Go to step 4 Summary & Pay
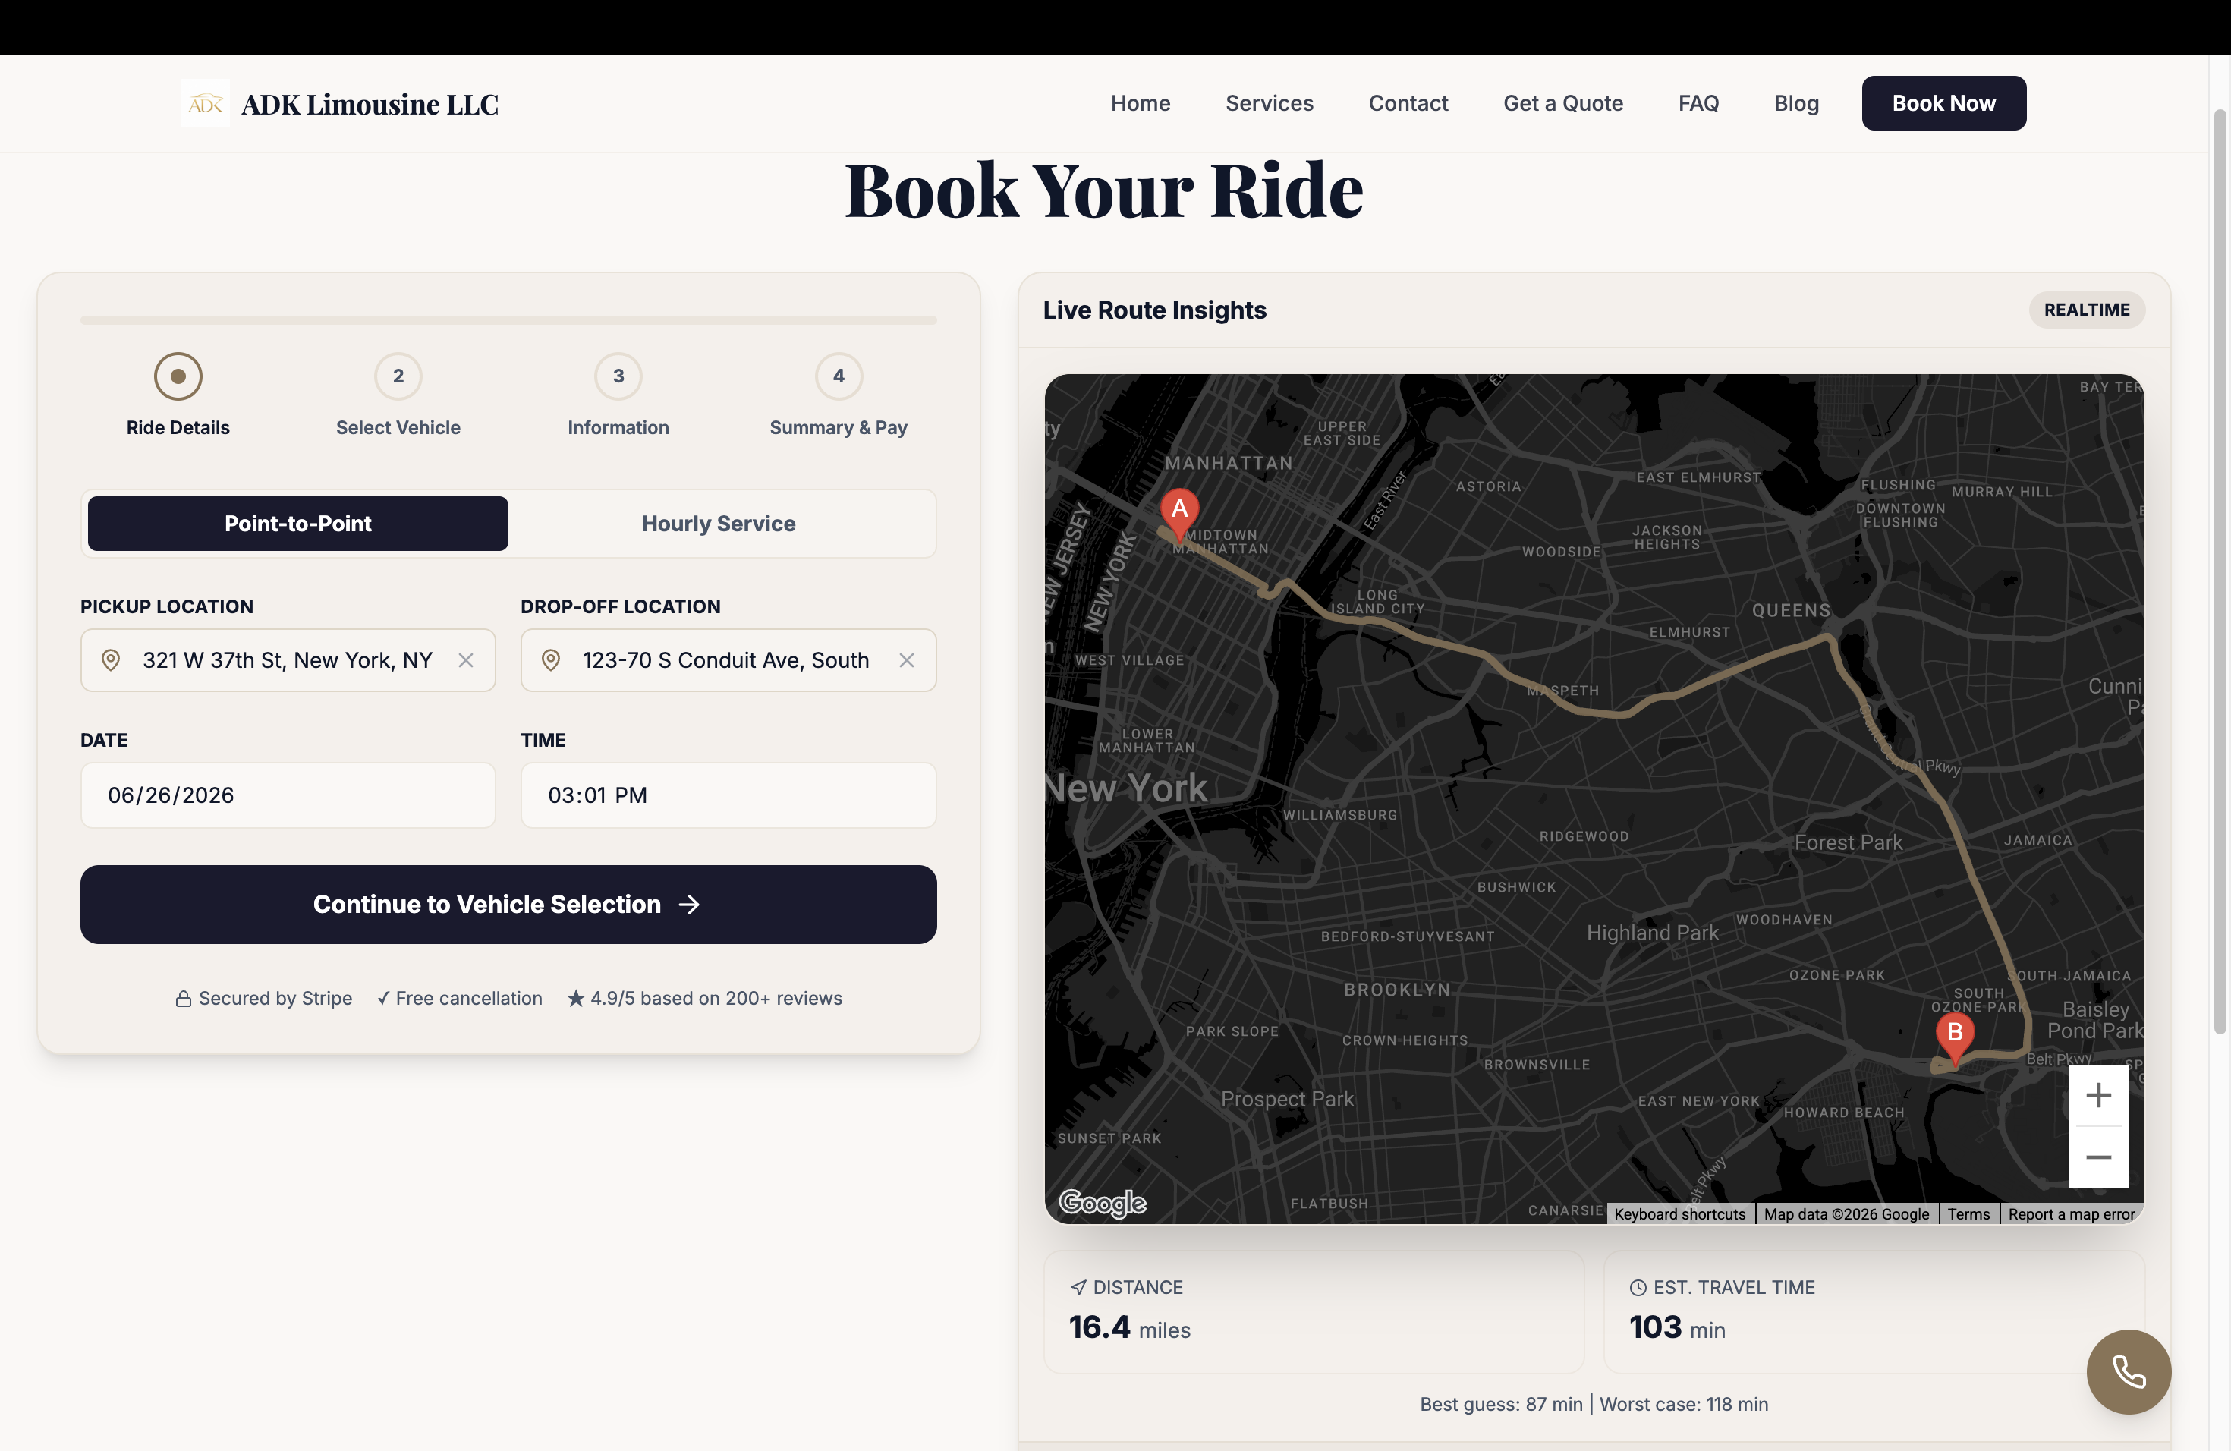The width and height of the screenshot is (2231, 1451). click(839, 376)
